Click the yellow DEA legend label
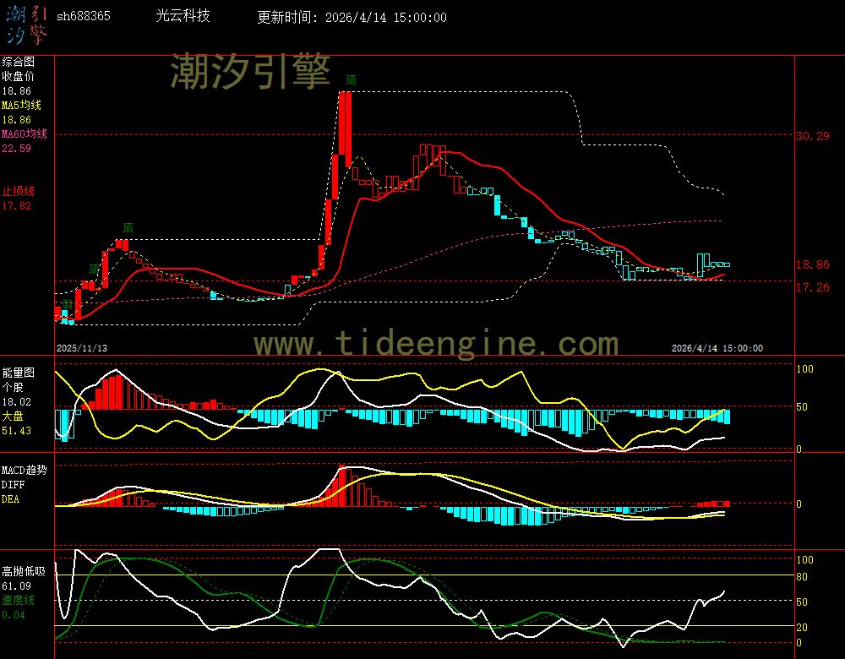This screenshot has width=845, height=659. [10, 499]
